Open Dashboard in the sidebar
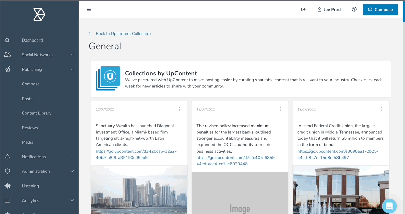Viewport: 405px width, 214px height. pyautogui.click(x=32, y=40)
